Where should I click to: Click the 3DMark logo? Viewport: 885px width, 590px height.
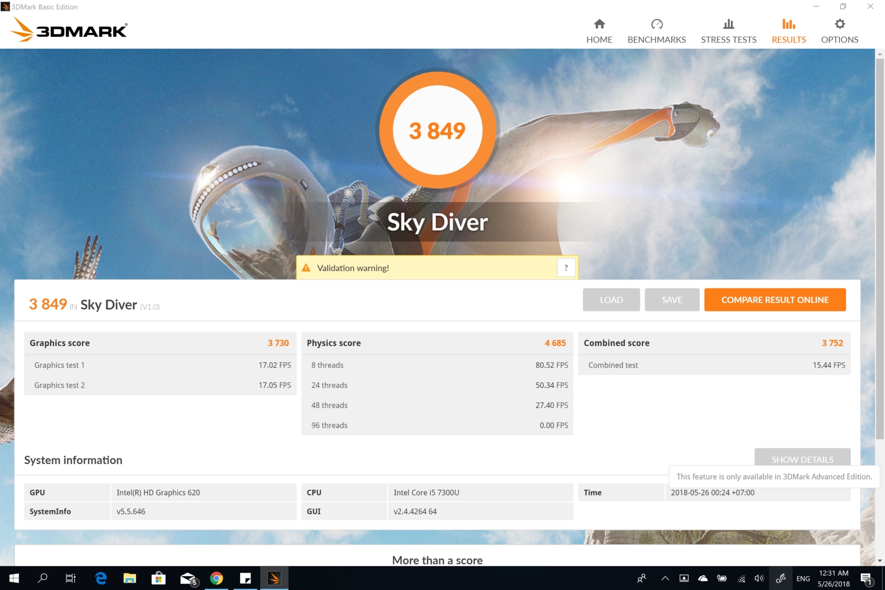tap(69, 29)
